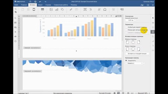Screen dimensions: 168x94
Task: Open the Файл menu tab
Action: pos(16,5)
